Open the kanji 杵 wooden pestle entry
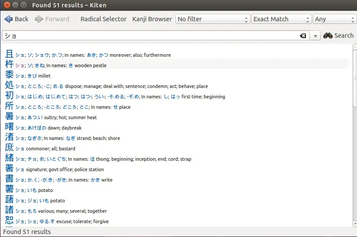This screenshot has height=237, width=357. click(9, 65)
